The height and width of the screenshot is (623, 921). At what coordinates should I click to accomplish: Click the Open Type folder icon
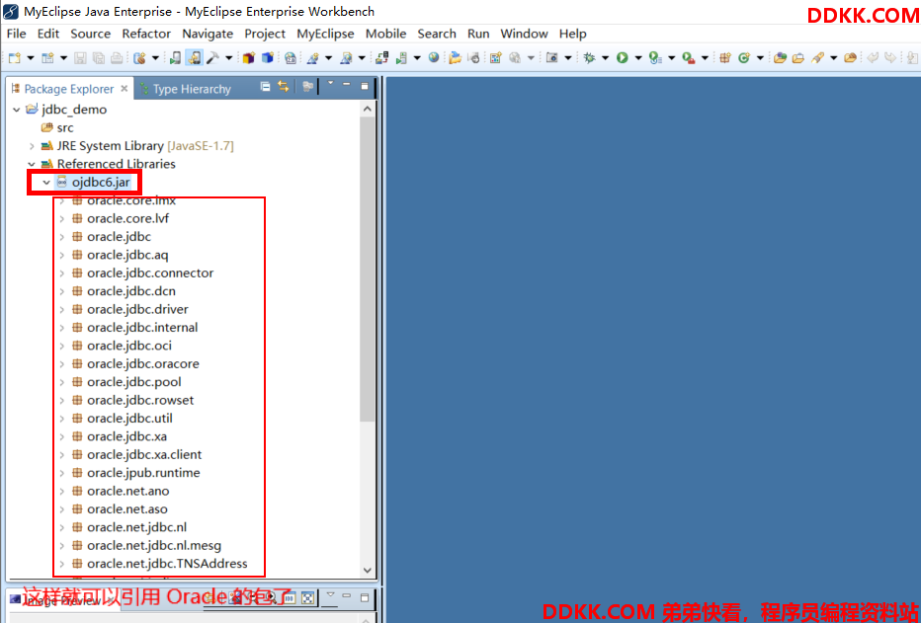780,57
